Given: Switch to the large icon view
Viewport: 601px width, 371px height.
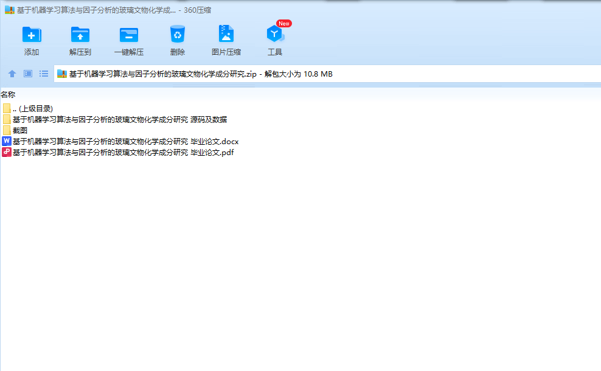Looking at the screenshot, I should tap(28, 74).
